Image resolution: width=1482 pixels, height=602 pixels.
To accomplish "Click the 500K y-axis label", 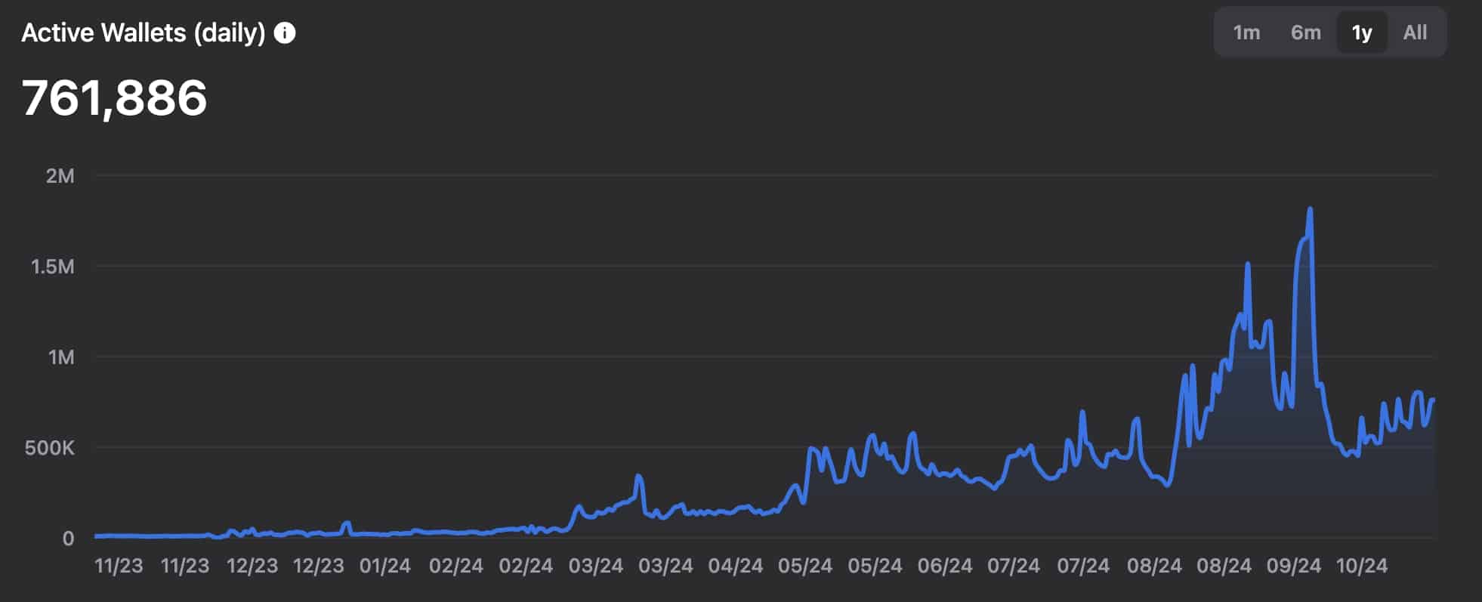I will click(50, 448).
